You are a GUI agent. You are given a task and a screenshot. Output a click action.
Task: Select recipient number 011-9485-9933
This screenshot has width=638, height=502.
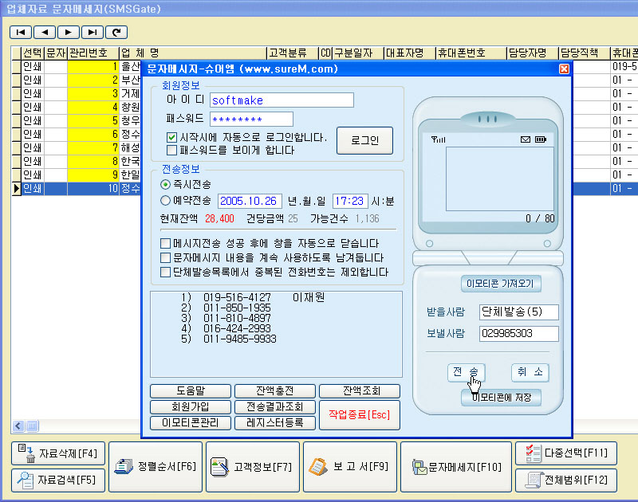pos(229,339)
